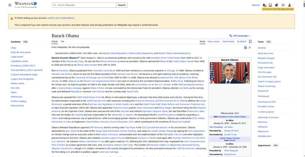Select the Read tab
The height and width of the screenshot is (157, 305).
(202, 42)
